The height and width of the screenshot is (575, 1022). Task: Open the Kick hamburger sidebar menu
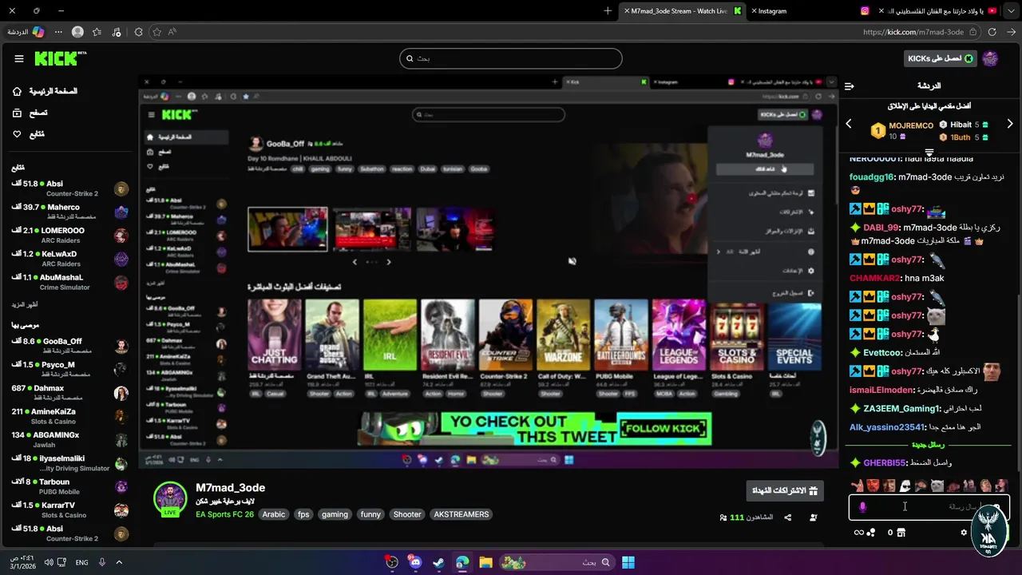(x=19, y=58)
